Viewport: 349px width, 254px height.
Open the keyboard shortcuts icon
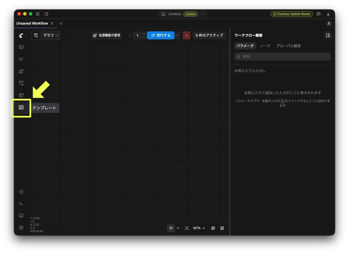click(21, 215)
